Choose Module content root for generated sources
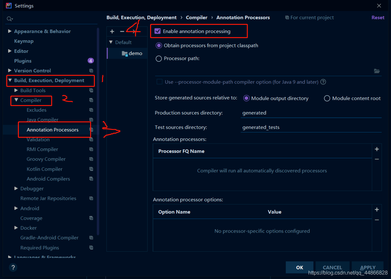This screenshot has width=391, height=279. 327,98
